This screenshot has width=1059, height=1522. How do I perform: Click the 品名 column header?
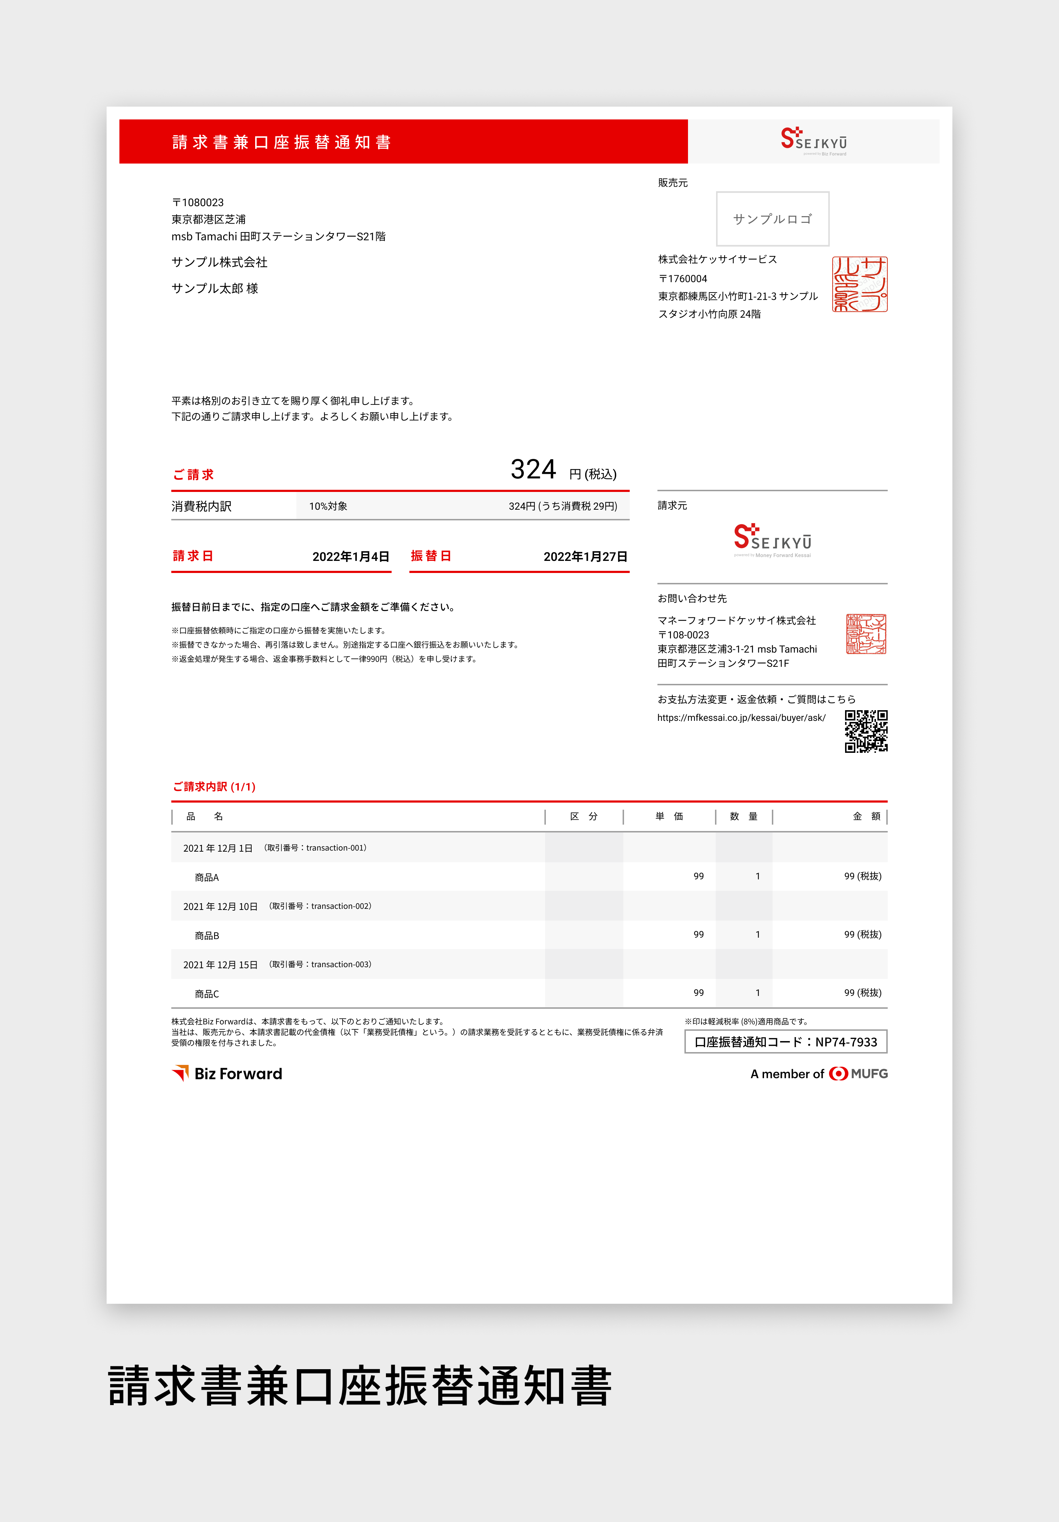coord(205,817)
